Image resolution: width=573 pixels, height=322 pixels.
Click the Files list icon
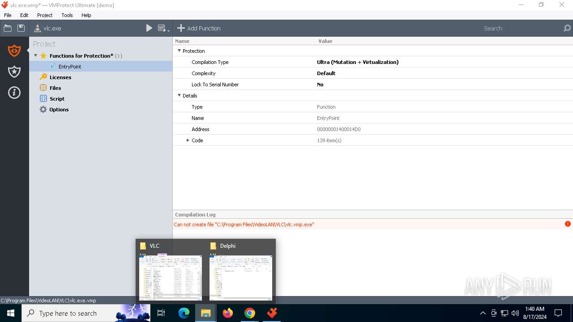coord(43,88)
